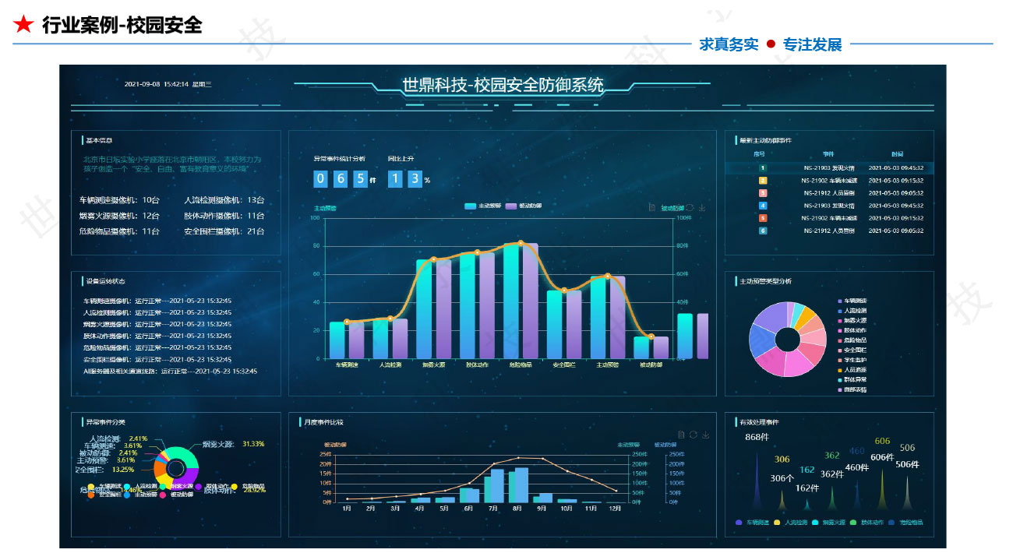
Task: Click the number 6 badge in events table
Action: [x=763, y=231]
